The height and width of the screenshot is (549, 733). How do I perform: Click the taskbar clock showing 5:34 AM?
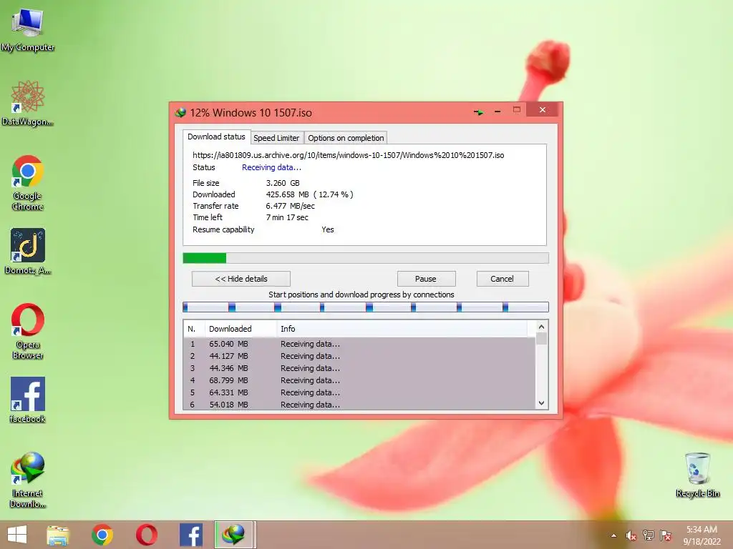pos(702,530)
